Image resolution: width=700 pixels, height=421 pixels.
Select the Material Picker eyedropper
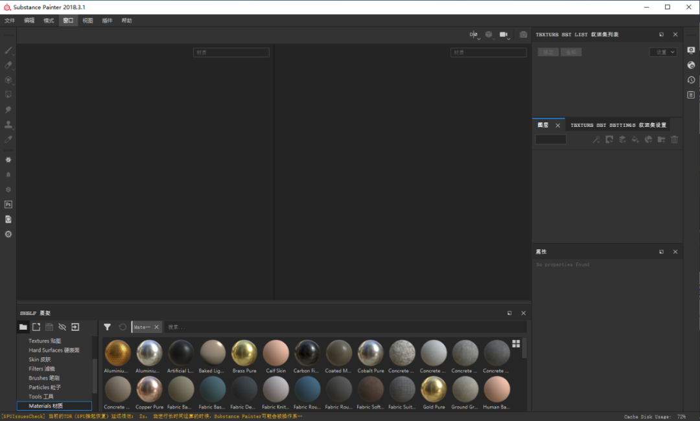pyautogui.click(x=8, y=139)
